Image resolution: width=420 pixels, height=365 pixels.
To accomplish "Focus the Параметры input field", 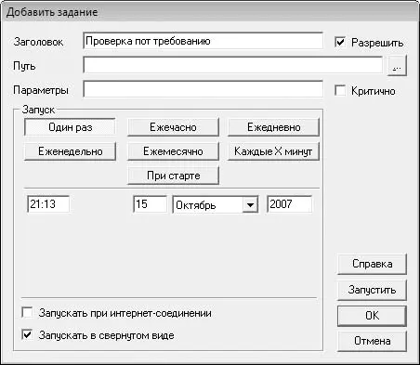I will 203,89.
